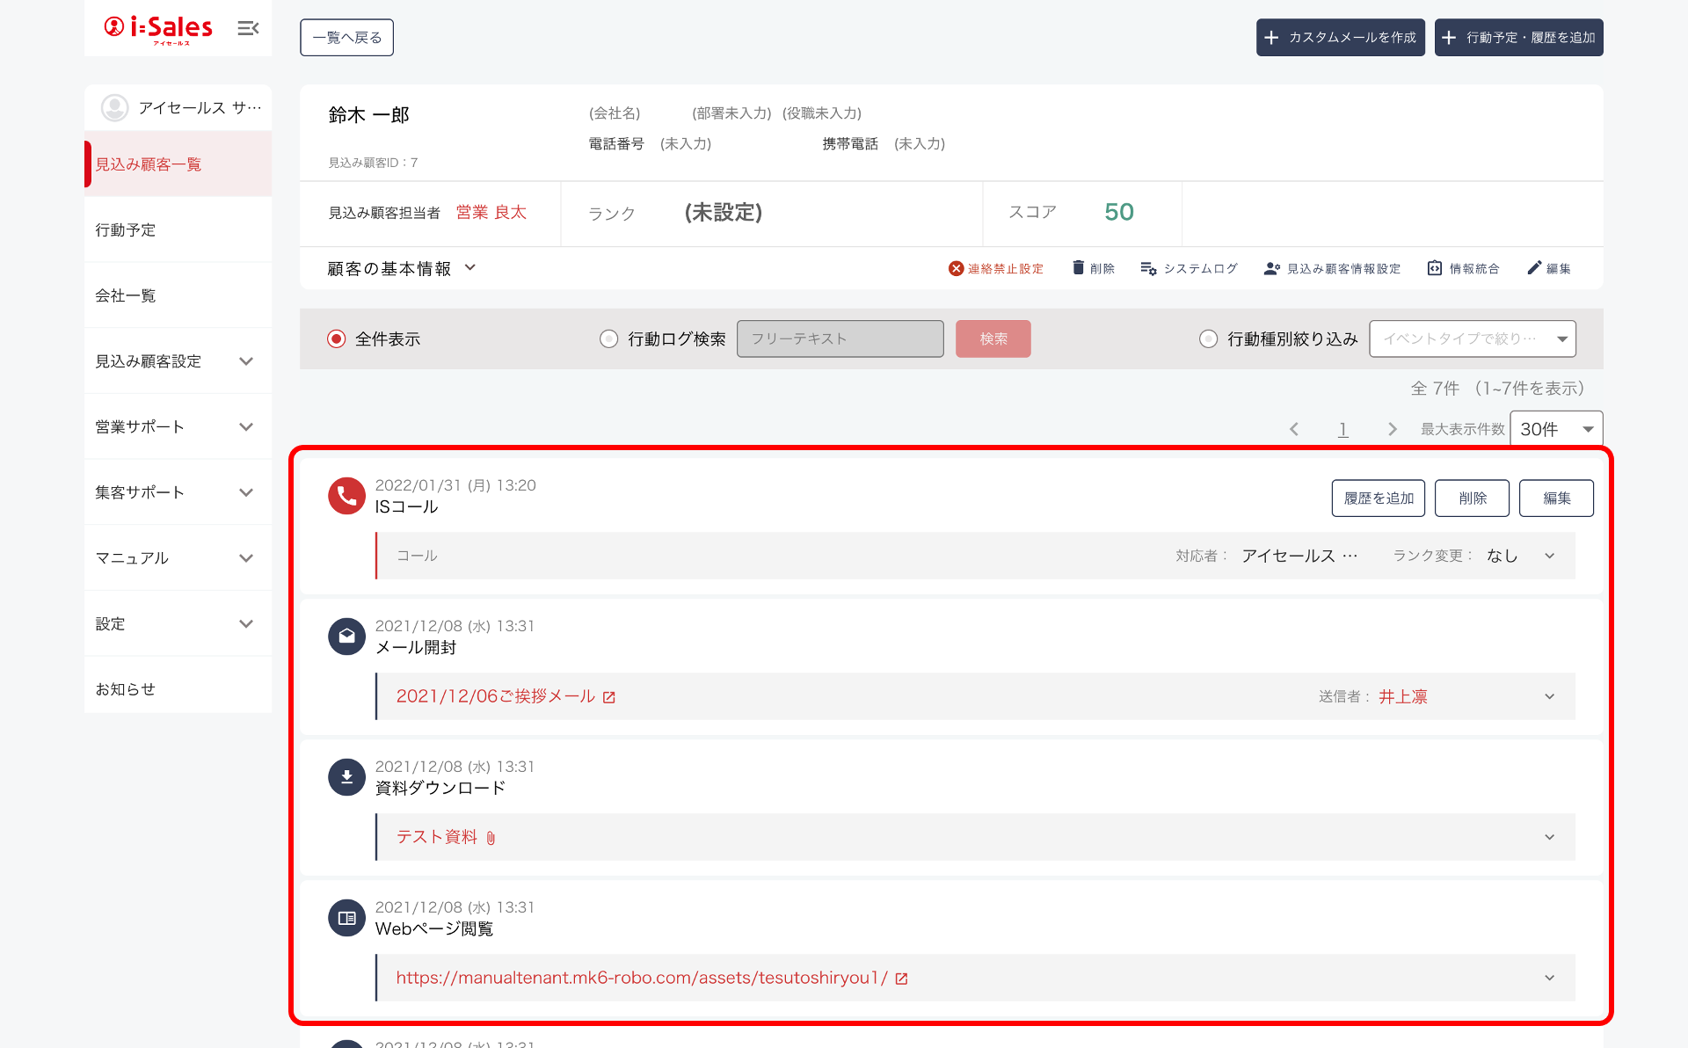The height and width of the screenshot is (1048, 1688).
Task: Click the mail opened event icon
Action: [x=346, y=637]
